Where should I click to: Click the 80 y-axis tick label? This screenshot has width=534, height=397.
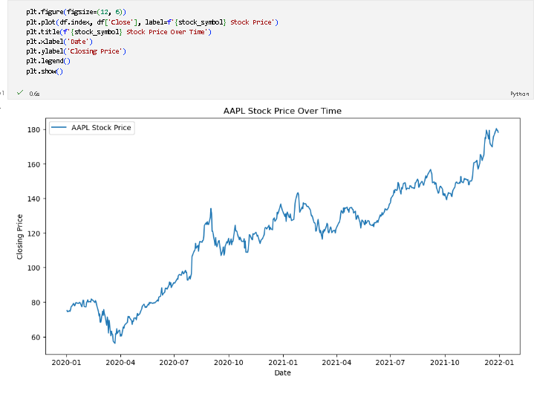click(36, 303)
